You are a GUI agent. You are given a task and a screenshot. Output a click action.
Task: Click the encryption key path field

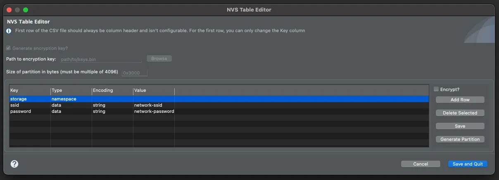101,59
